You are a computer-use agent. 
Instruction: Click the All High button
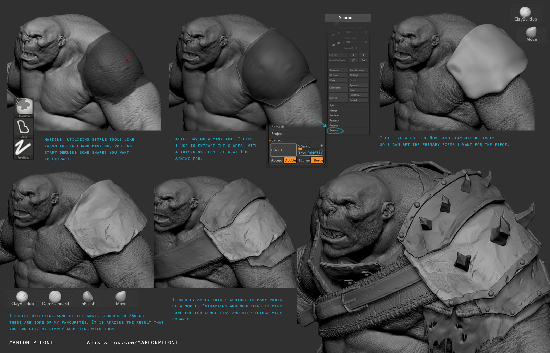(358, 75)
